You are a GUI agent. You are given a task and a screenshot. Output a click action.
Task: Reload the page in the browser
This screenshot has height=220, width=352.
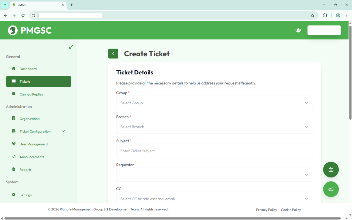23,15
